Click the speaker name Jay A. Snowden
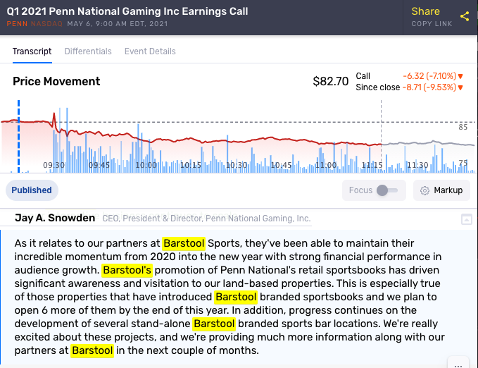478x368 pixels. [x=55, y=218]
